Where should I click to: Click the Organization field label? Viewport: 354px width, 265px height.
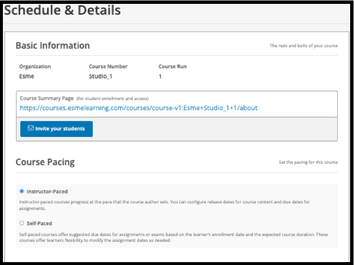35,66
